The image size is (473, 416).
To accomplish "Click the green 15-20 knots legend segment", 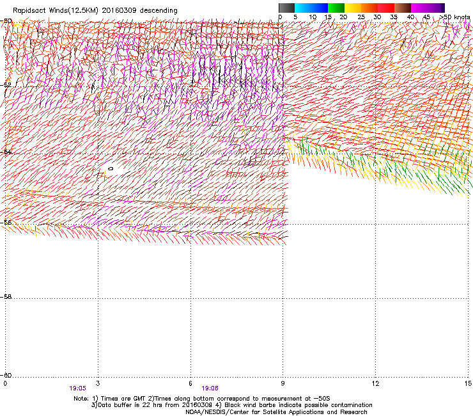I will [x=336, y=8].
